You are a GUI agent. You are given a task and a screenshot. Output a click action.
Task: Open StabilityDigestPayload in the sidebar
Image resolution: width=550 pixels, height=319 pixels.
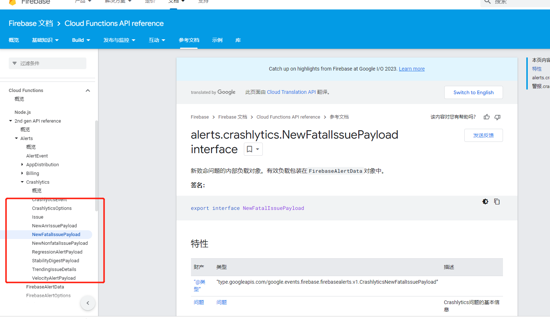55,260
